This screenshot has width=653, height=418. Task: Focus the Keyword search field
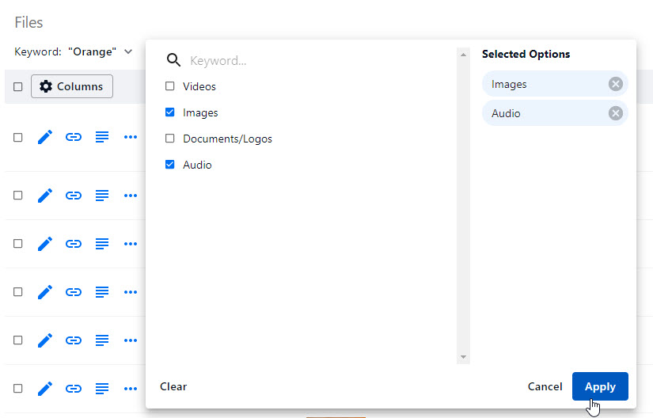pyautogui.click(x=317, y=60)
